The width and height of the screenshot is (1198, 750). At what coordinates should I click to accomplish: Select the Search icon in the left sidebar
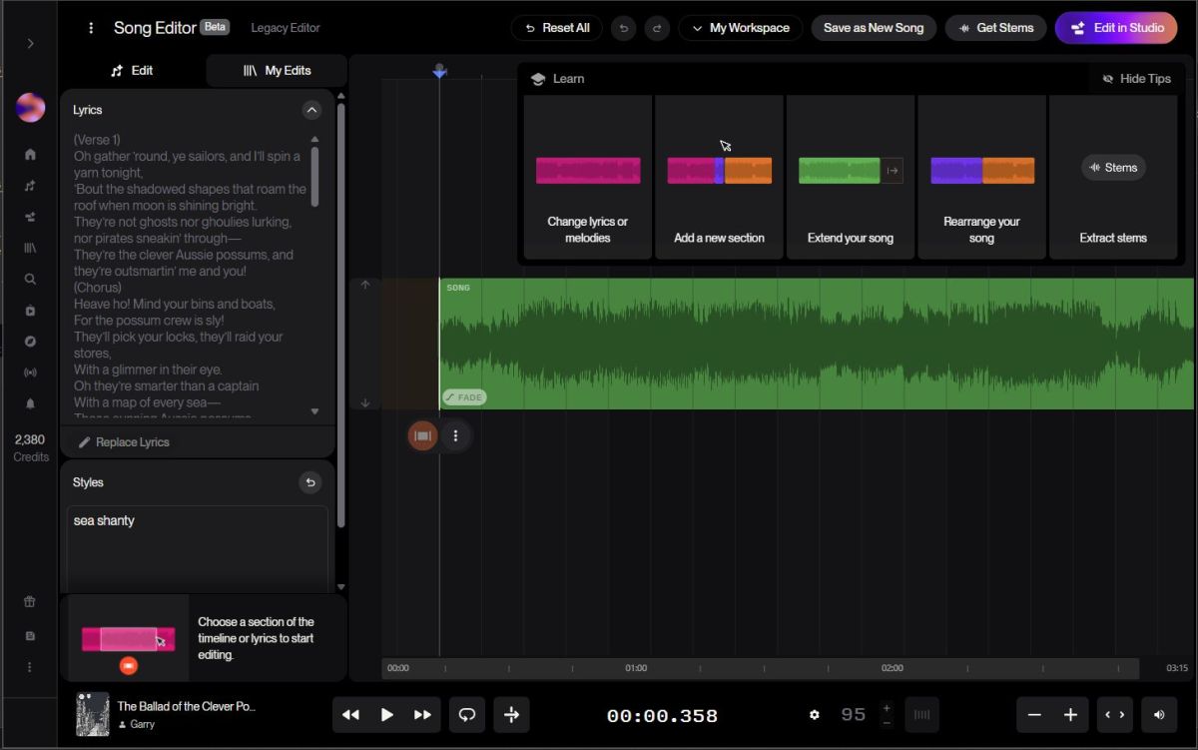click(x=29, y=279)
